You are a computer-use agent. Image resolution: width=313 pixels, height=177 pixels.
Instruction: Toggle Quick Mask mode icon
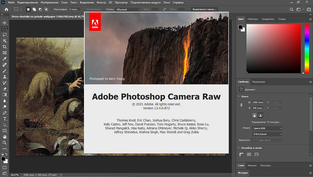tap(4, 167)
